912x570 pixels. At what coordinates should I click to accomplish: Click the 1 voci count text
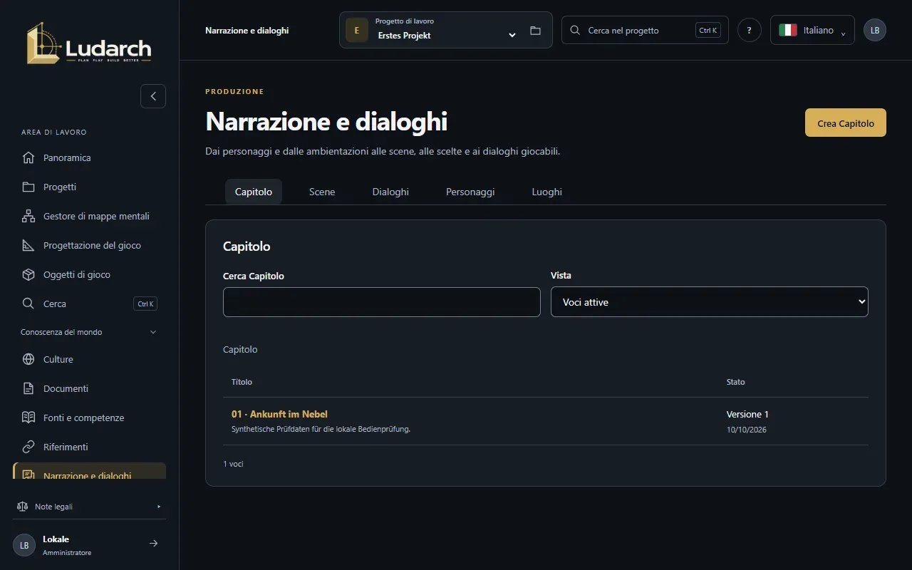click(233, 464)
